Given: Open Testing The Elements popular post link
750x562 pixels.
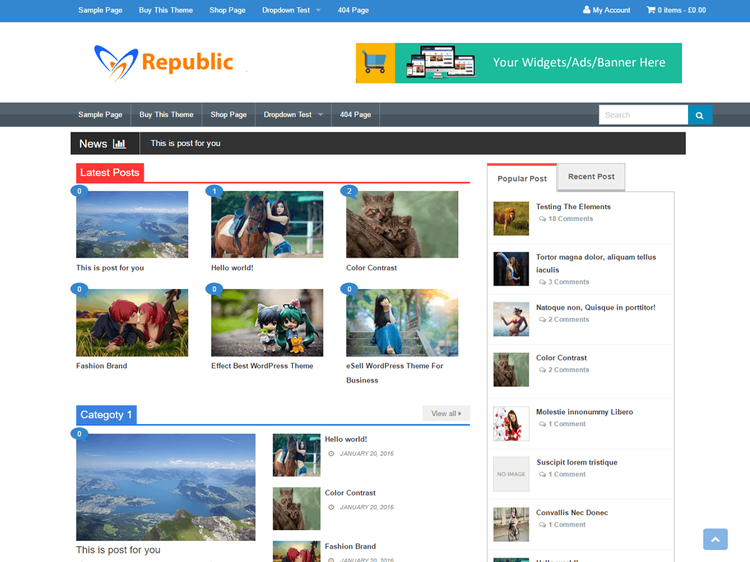Looking at the screenshot, I should click(573, 207).
